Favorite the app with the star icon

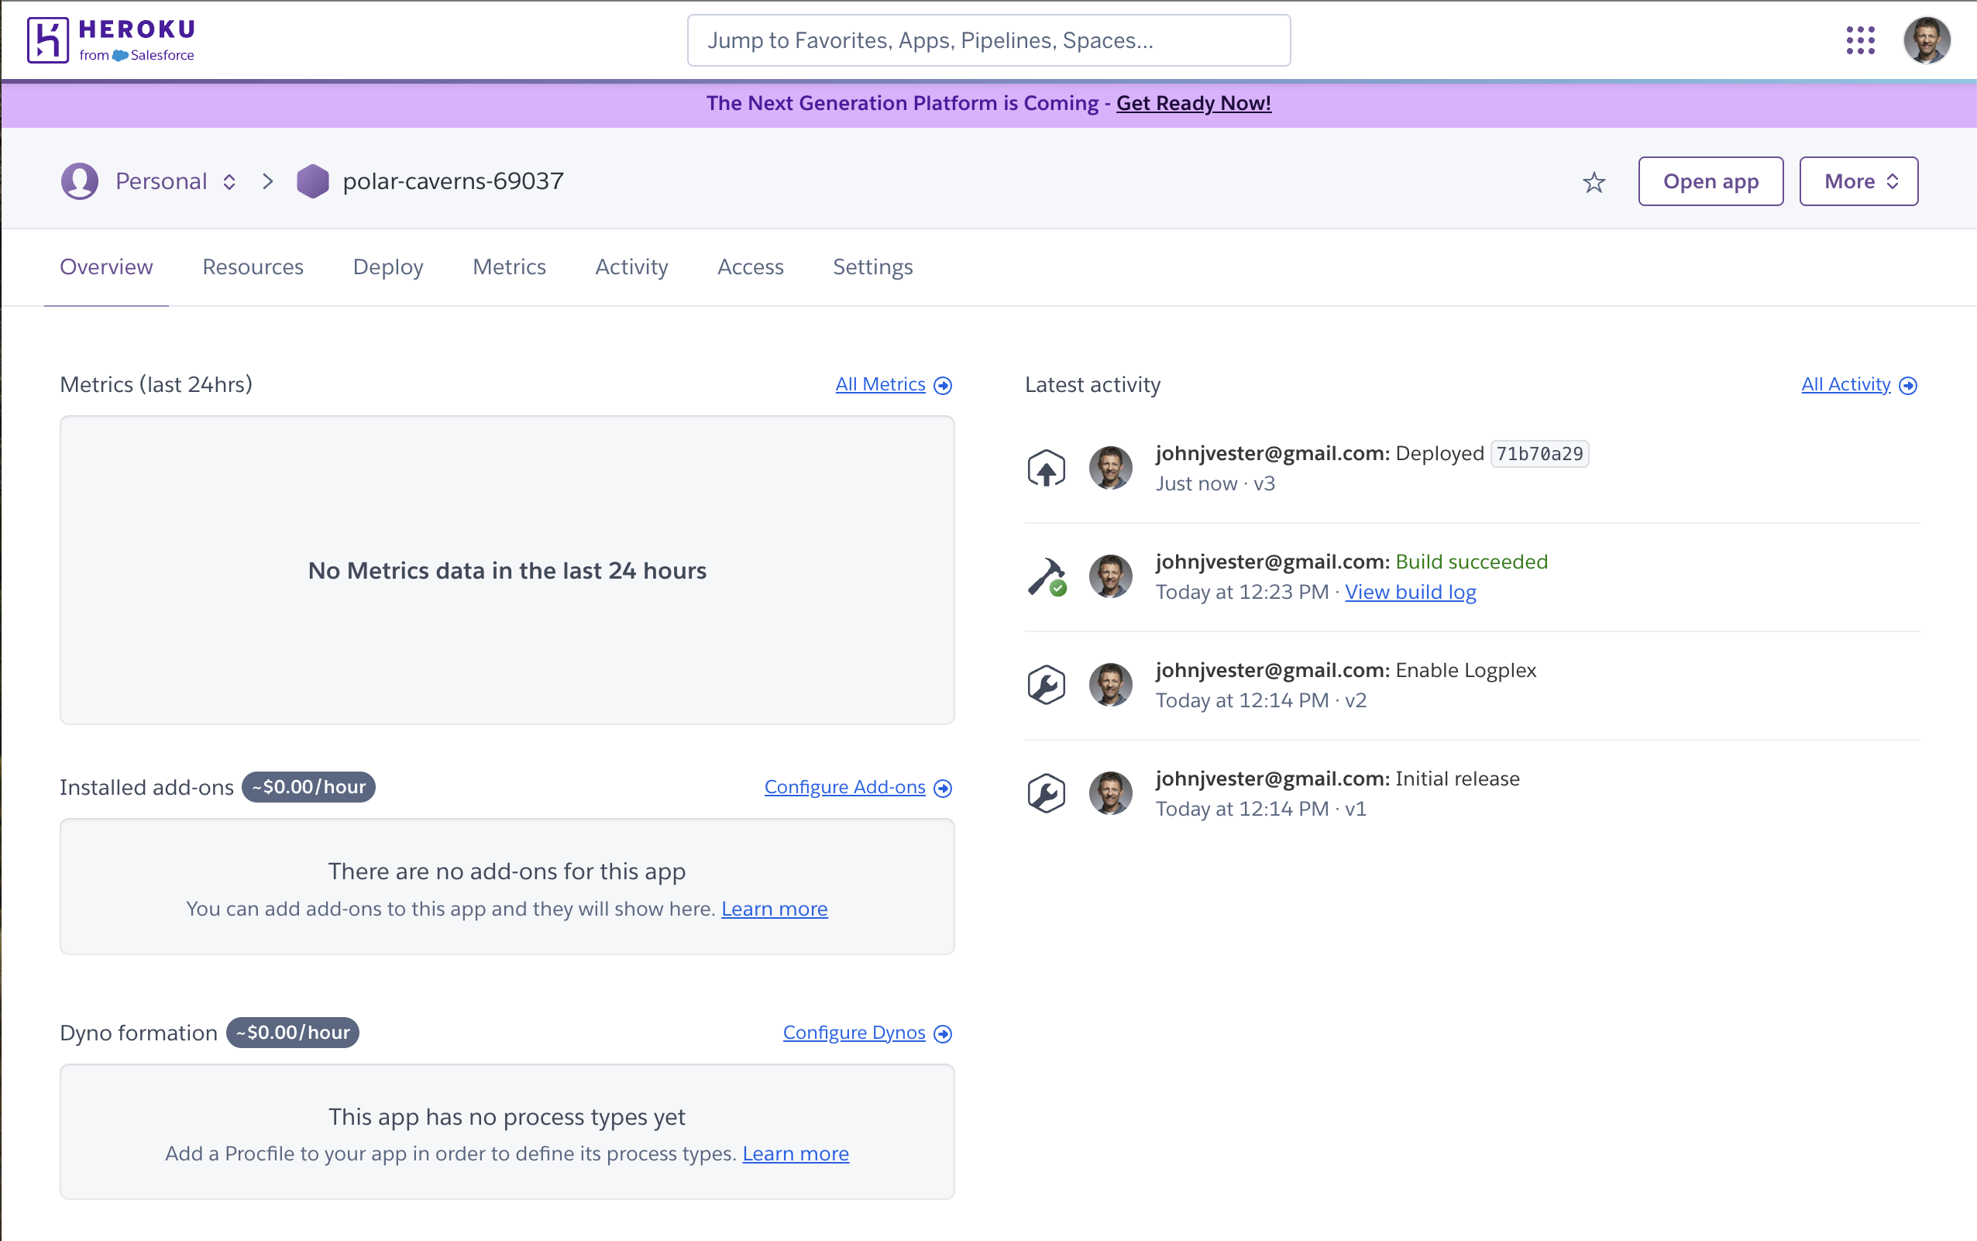1593,182
